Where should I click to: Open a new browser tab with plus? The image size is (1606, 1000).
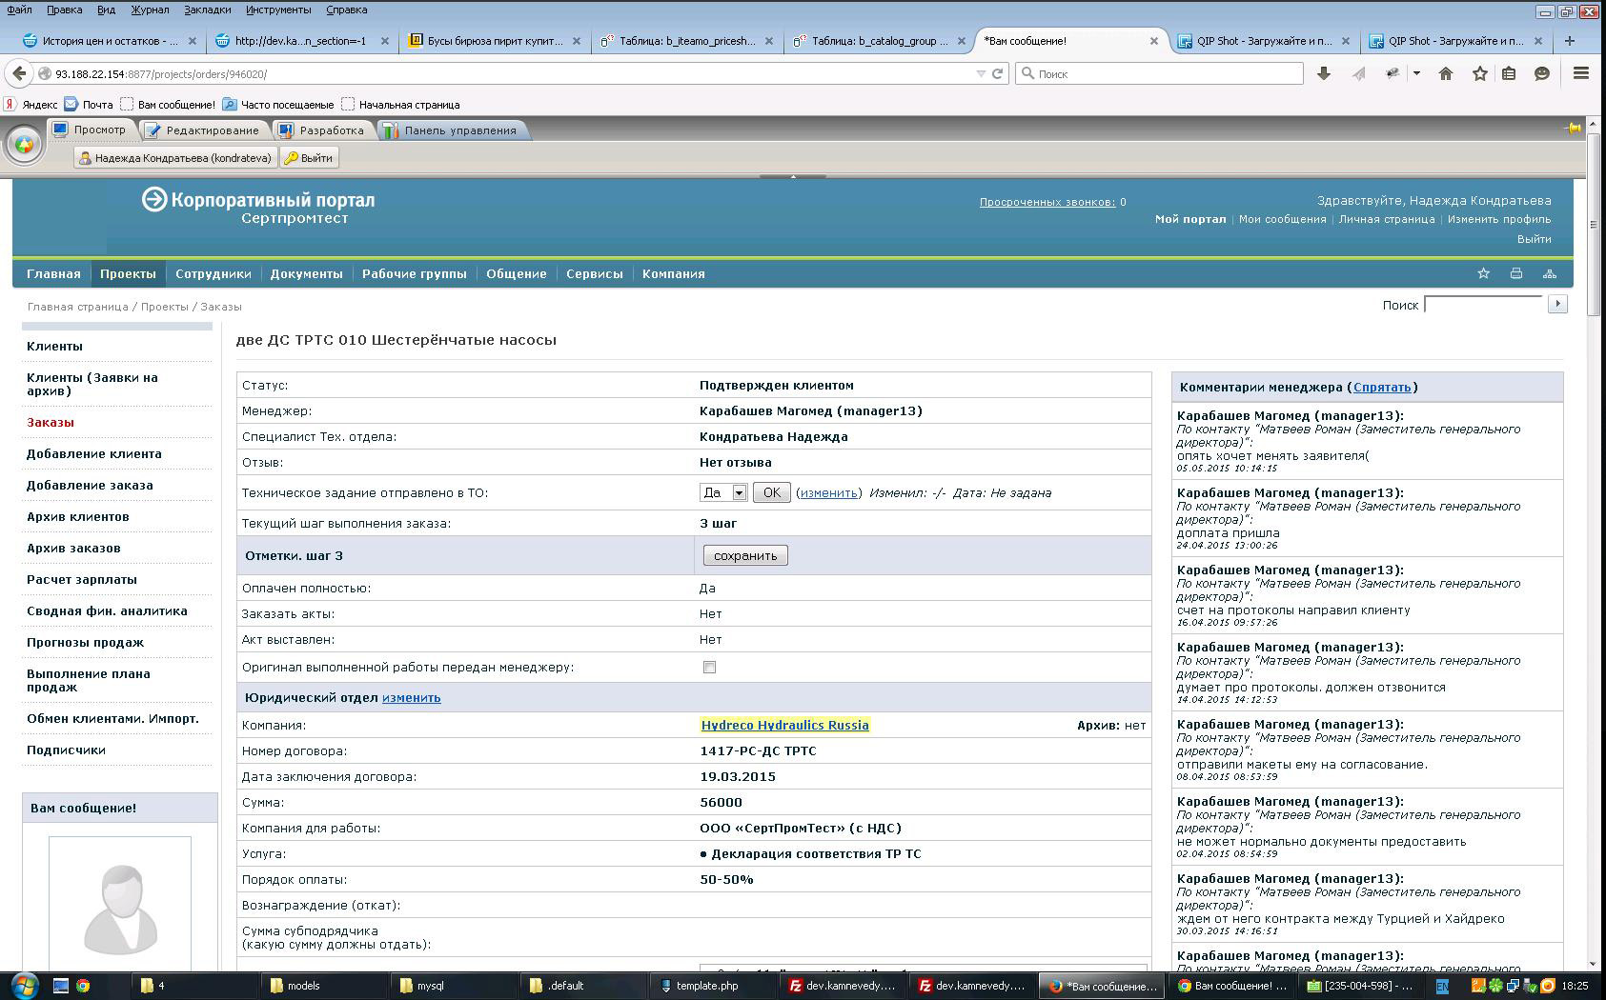tap(1570, 41)
